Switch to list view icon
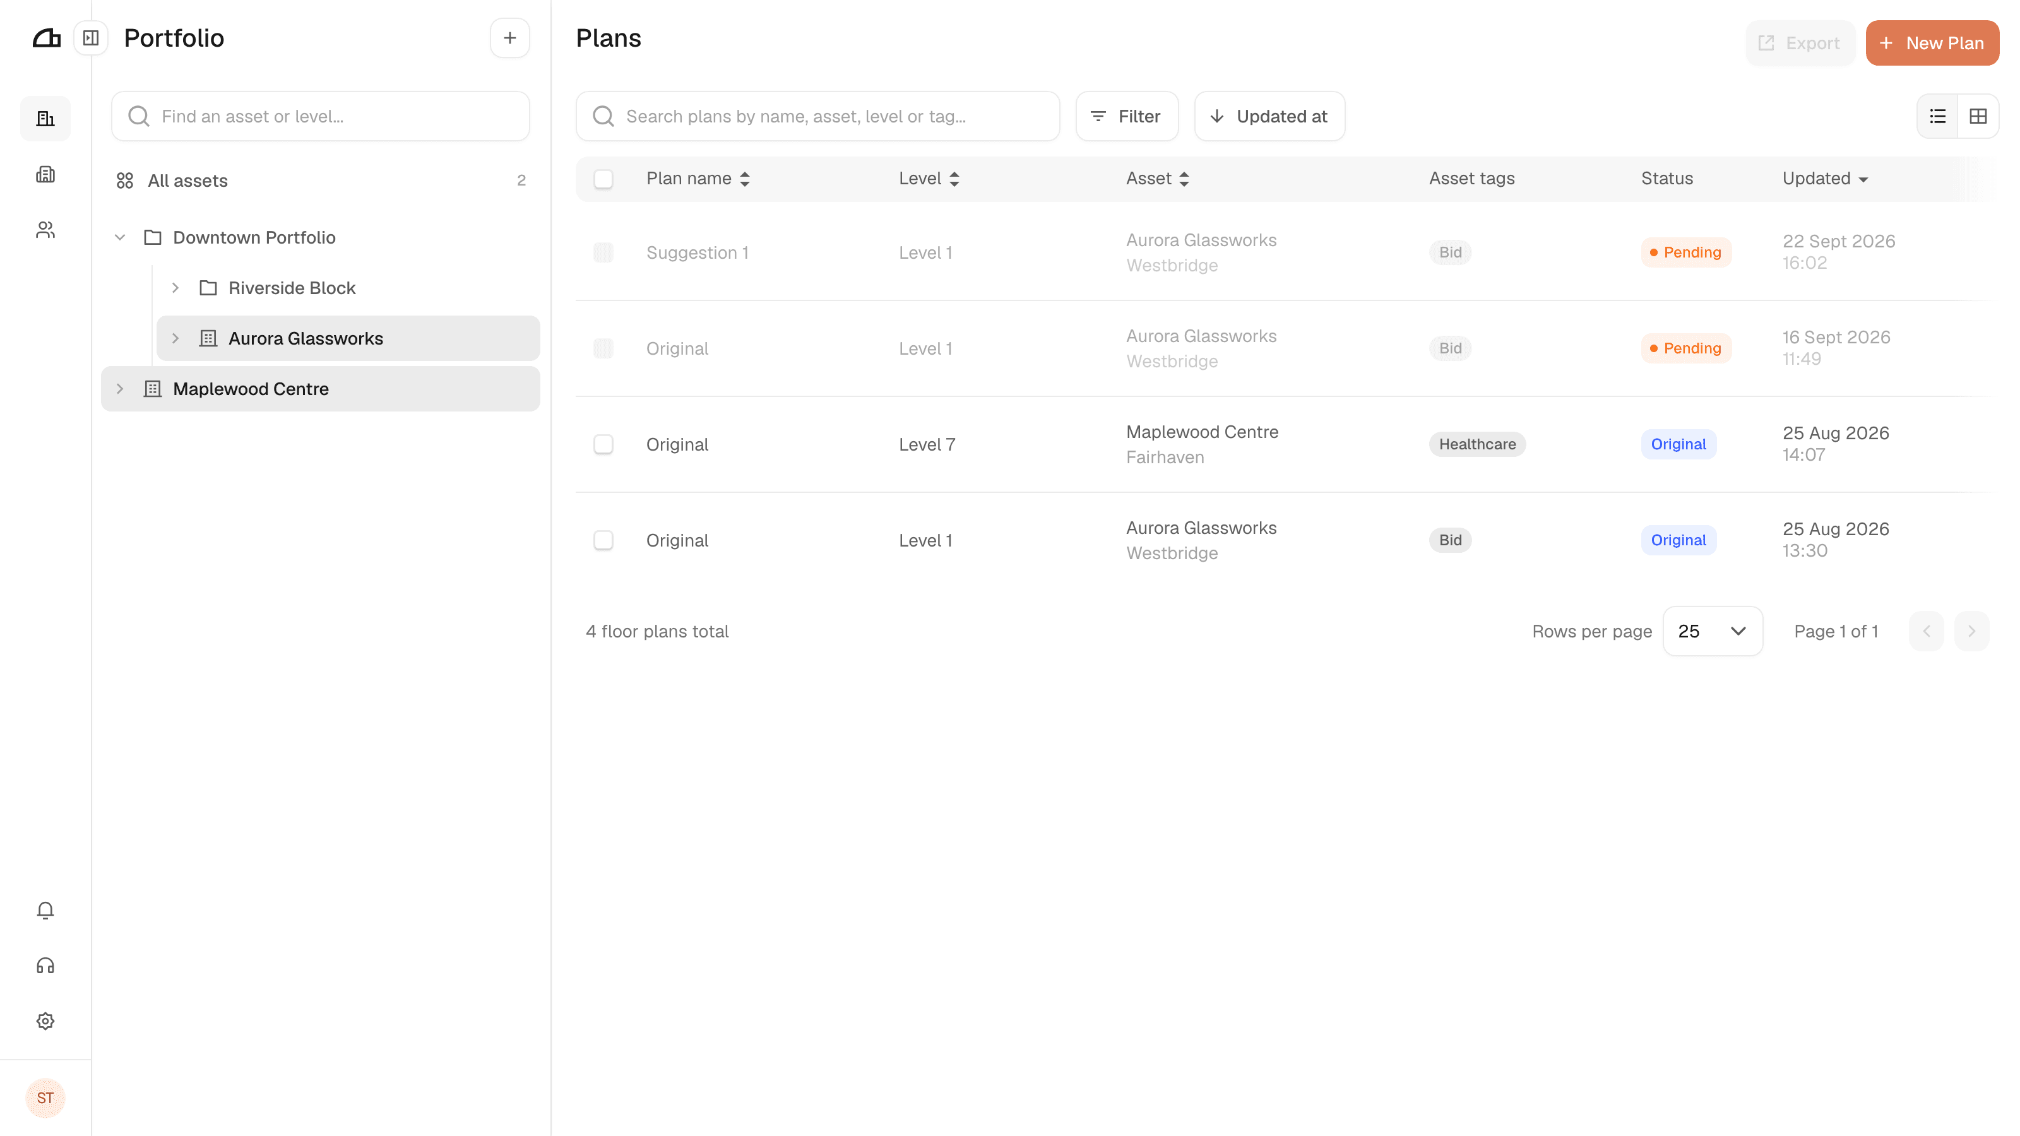 [1938, 116]
